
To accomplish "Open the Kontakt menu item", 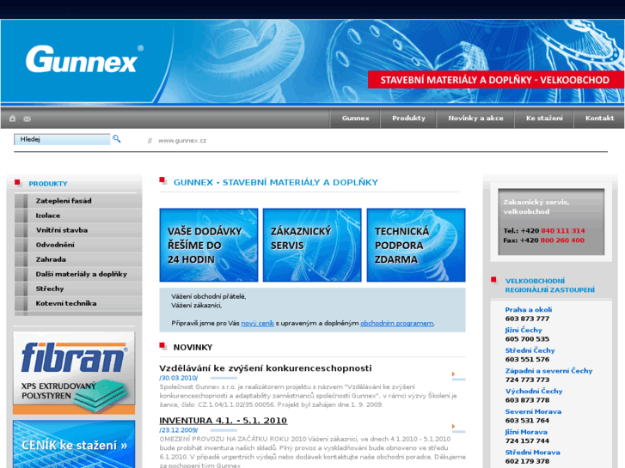I will click(x=599, y=118).
